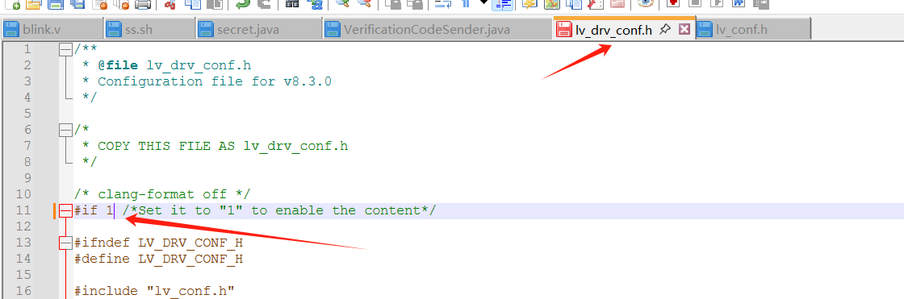Screen dimensions: 904x299
Task: Toggle show all characters pilcrow icon
Action: [x=466, y=4]
